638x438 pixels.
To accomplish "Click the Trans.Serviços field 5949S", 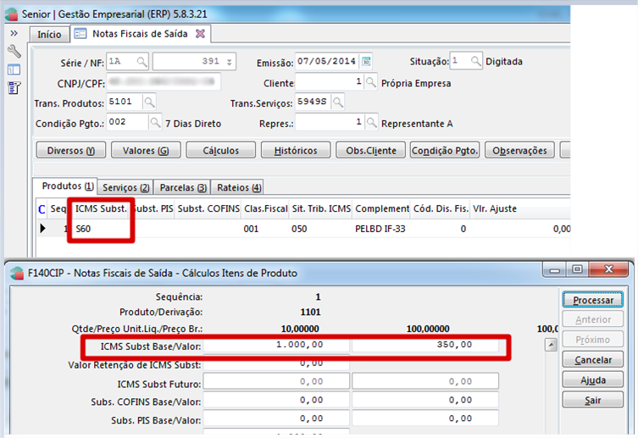I will click(x=313, y=102).
